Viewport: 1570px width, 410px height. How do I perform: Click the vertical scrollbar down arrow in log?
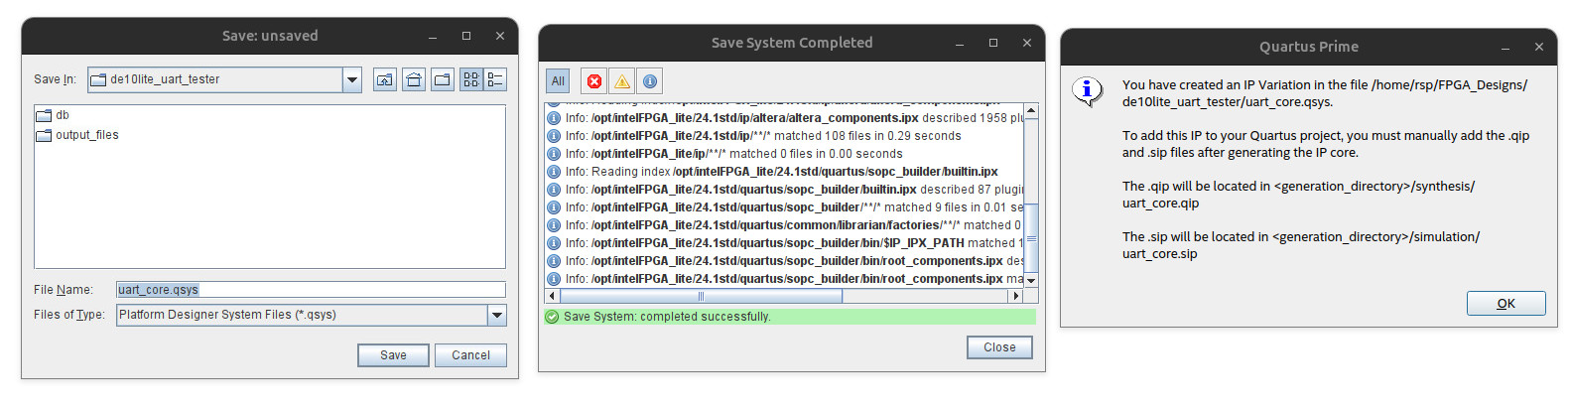pos(1031,281)
